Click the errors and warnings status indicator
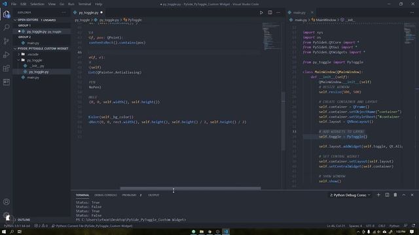The image size is (419, 235). point(41,226)
